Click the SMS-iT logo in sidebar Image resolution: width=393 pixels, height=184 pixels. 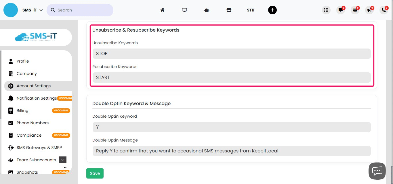pyautogui.click(x=36, y=37)
